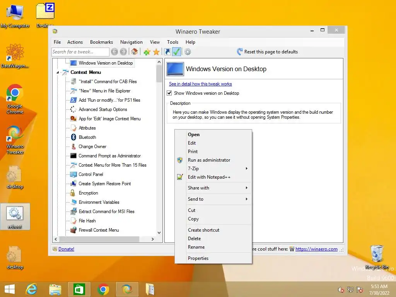Open the Windows Store taskbar icon
Viewport: 396px width, 297px height.
click(x=79, y=289)
